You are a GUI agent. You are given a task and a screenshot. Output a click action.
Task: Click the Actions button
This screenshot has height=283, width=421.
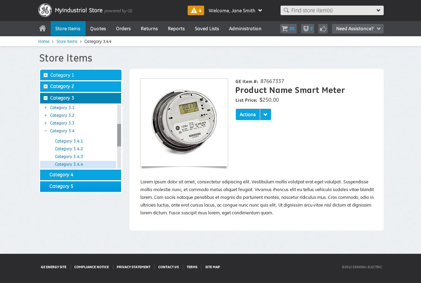(247, 114)
